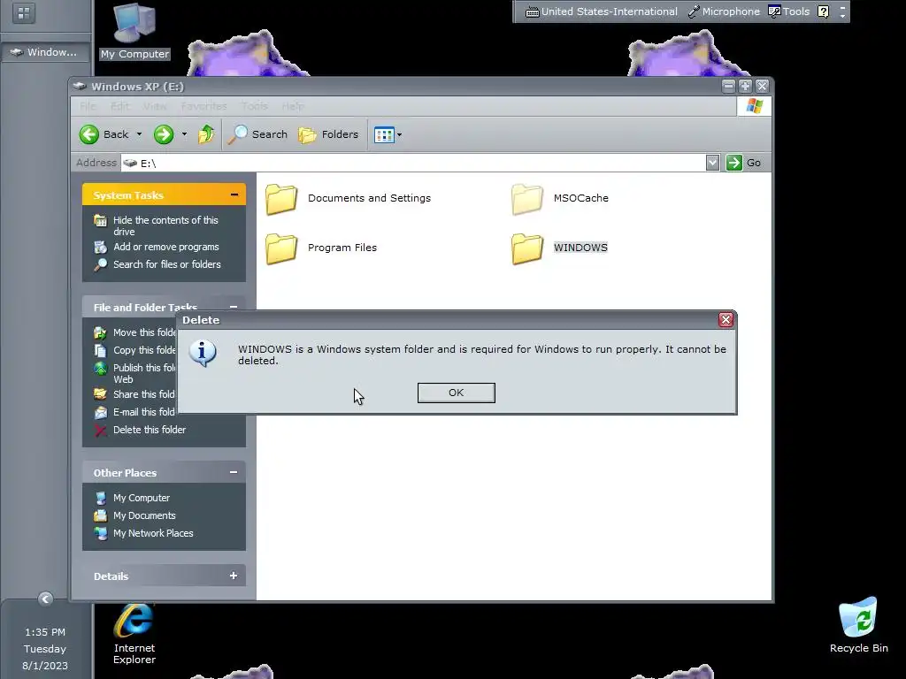Screen dimensions: 906x679
Task: Click the Search toolbar button
Action: [x=257, y=134]
